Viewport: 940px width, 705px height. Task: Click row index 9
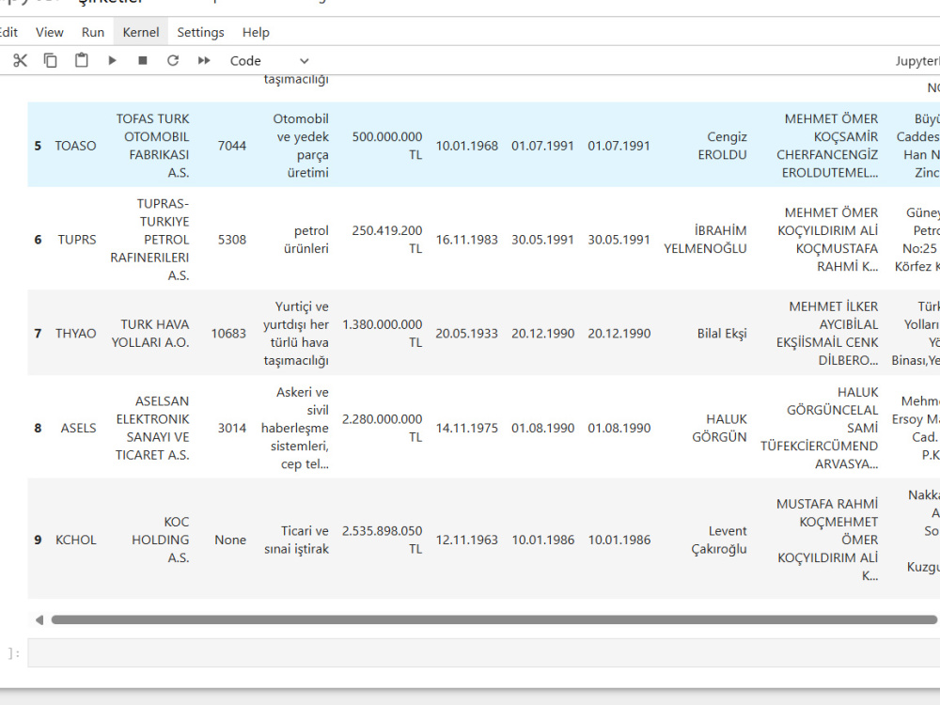coord(38,540)
